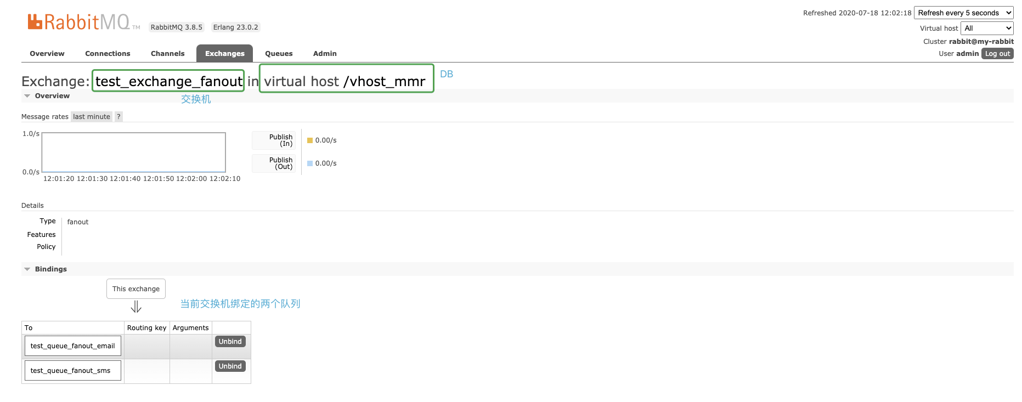Open the Connections tab
Image resolution: width=1022 pixels, height=402 pixels.
click(108, 54)
